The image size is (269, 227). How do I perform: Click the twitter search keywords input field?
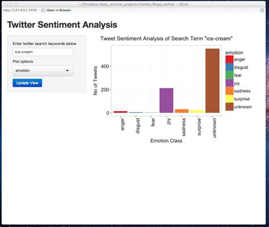pyautogui.click(x=43, y=52)
